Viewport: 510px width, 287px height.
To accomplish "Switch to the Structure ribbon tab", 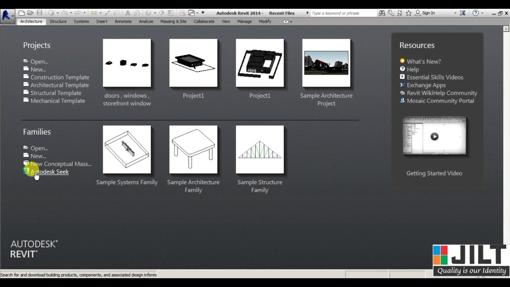I will 58,22.
